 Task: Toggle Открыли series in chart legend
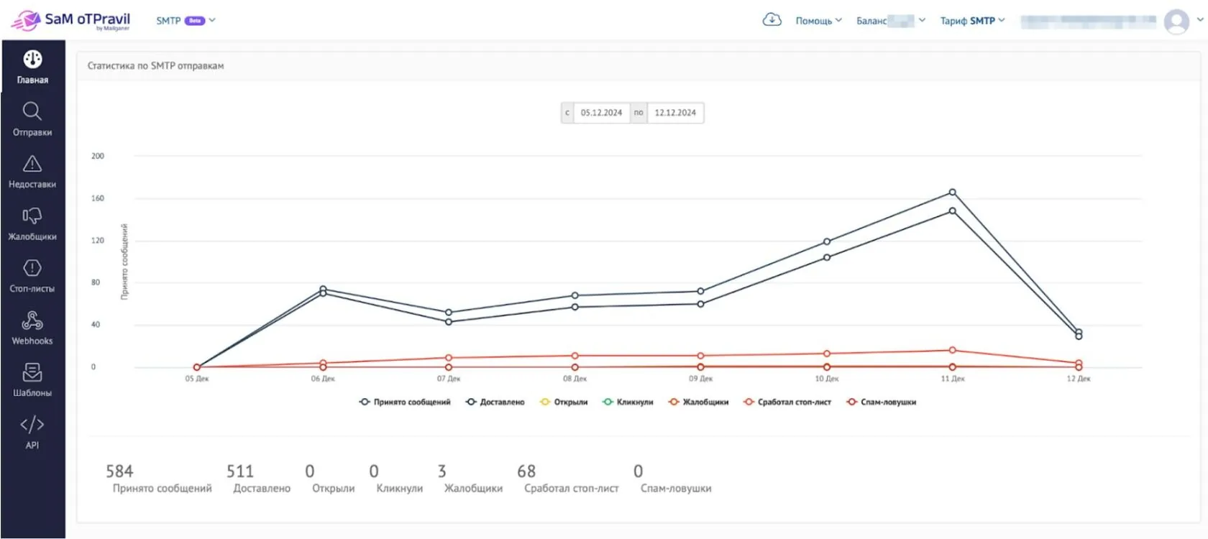(x=564, y=402)
